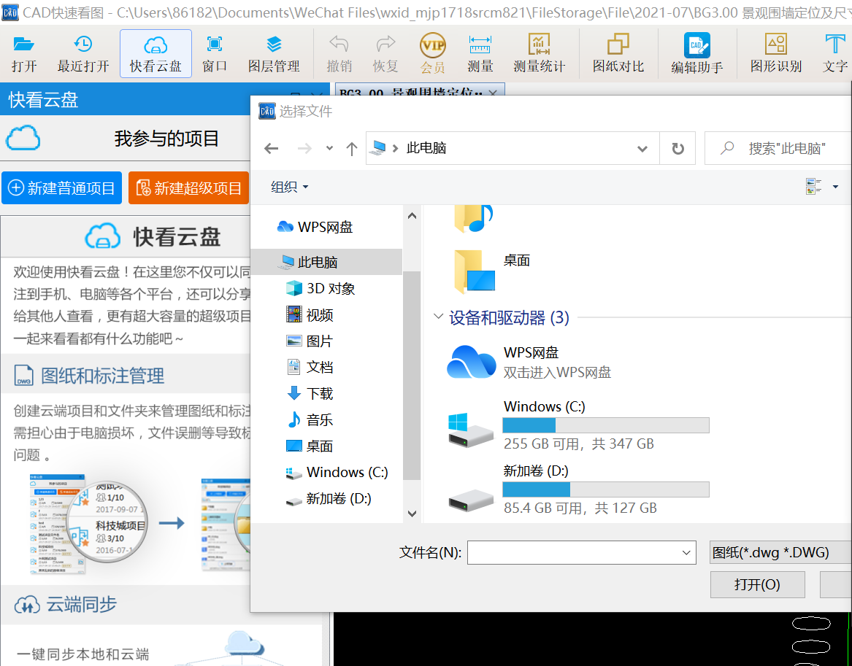Viewport: 852px width, 666px height.
Task: Click the 打开(O) button in dialog
Action: click(x=757, y=584)
